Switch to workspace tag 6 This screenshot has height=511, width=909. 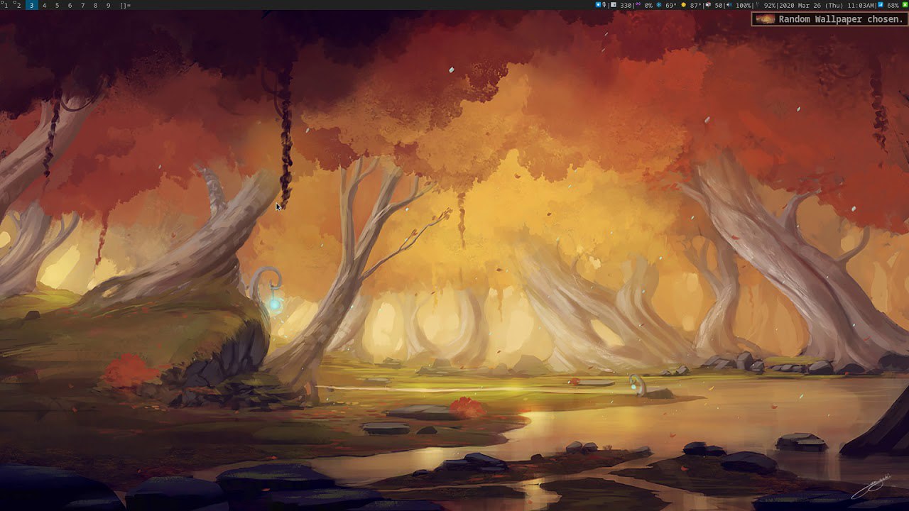[x=70, y=5]
